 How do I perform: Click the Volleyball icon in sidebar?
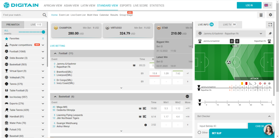click(x=7, y=78)
